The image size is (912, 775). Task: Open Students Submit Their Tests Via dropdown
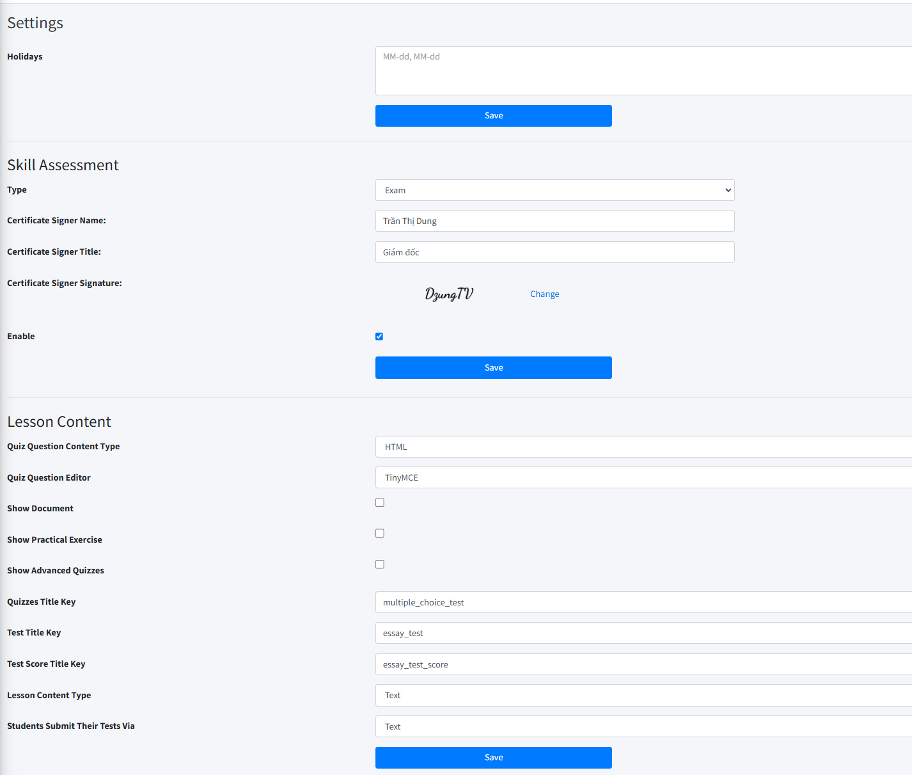[x=643, y=726]
